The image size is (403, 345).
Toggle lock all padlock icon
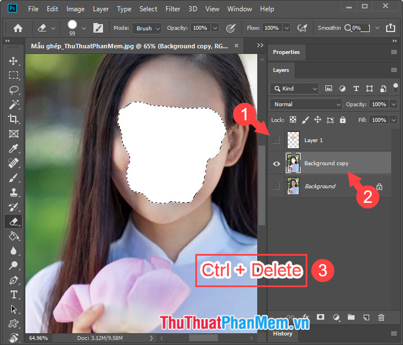[343, 120]
